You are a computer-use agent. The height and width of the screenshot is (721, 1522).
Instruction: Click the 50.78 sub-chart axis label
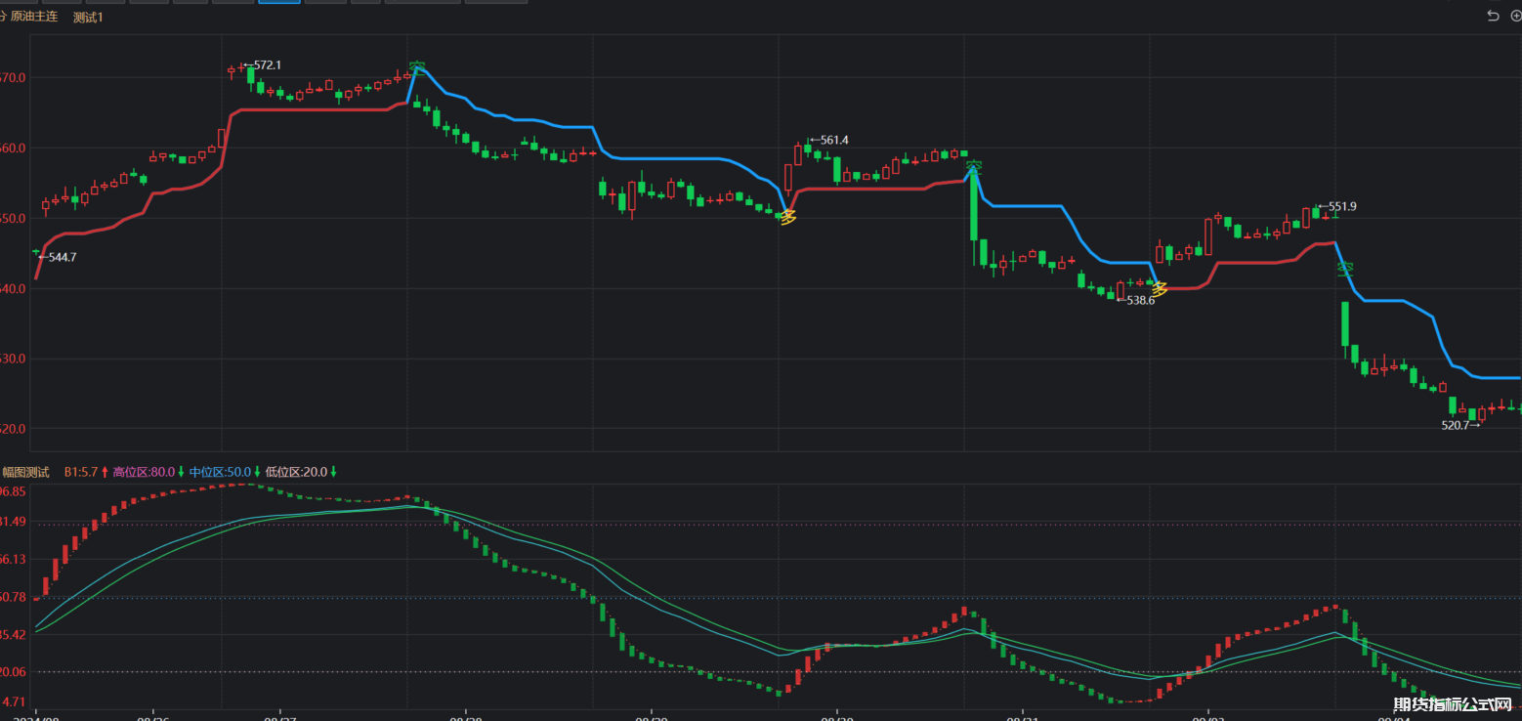pos(12,597)
